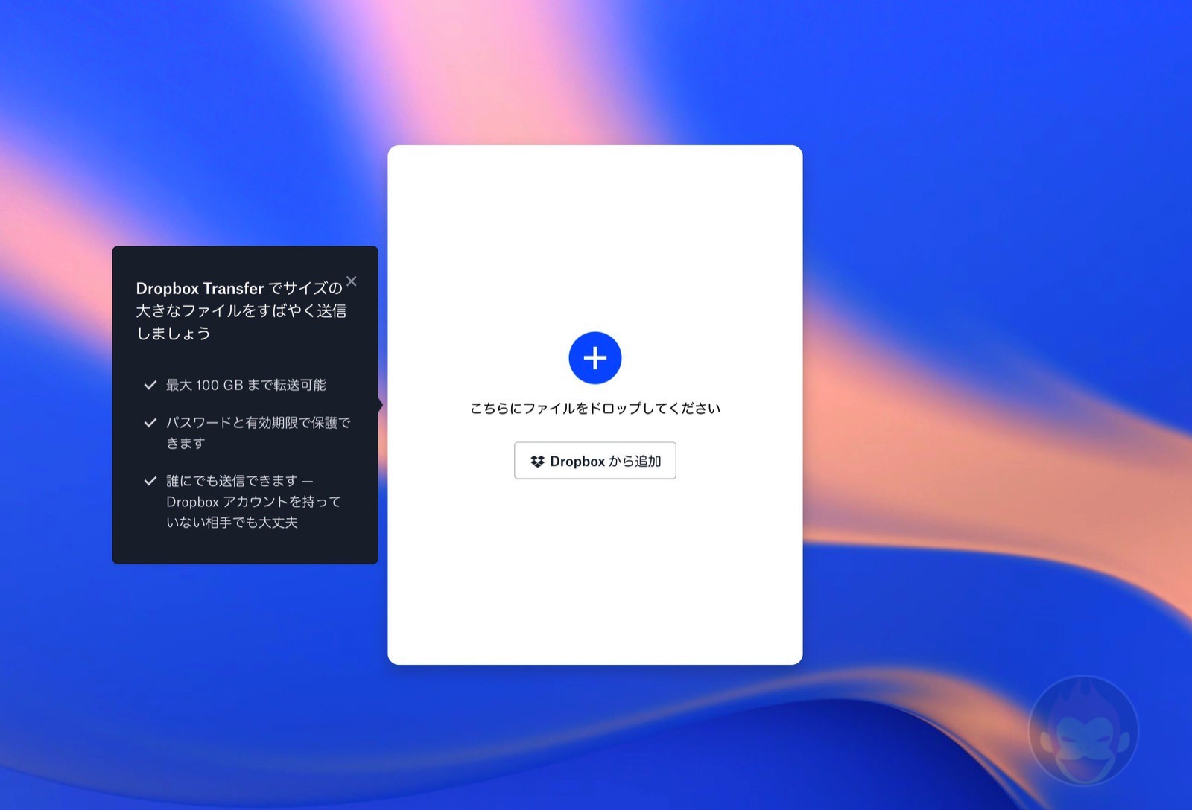Click the 'パスワードと有効期限で保護できます' line
Image resolution: width=1192 pixels, height=810 pixels.
[258, 433]
